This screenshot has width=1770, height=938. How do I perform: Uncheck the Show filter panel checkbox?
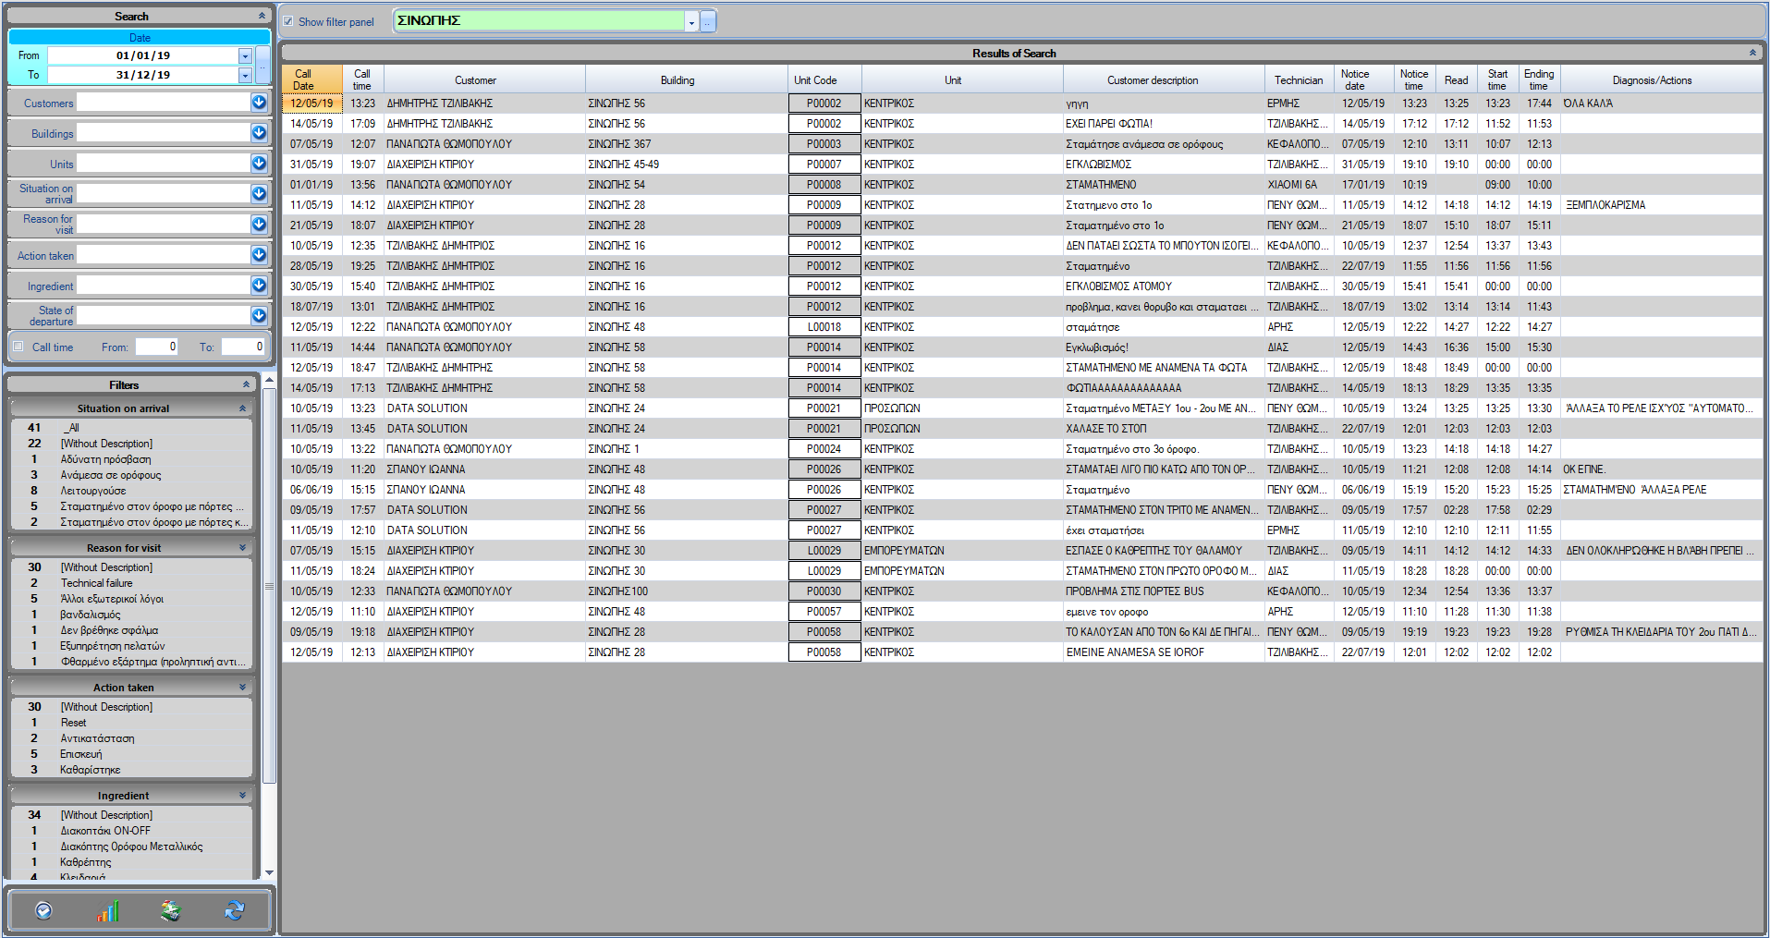click(x=288, y=21)
